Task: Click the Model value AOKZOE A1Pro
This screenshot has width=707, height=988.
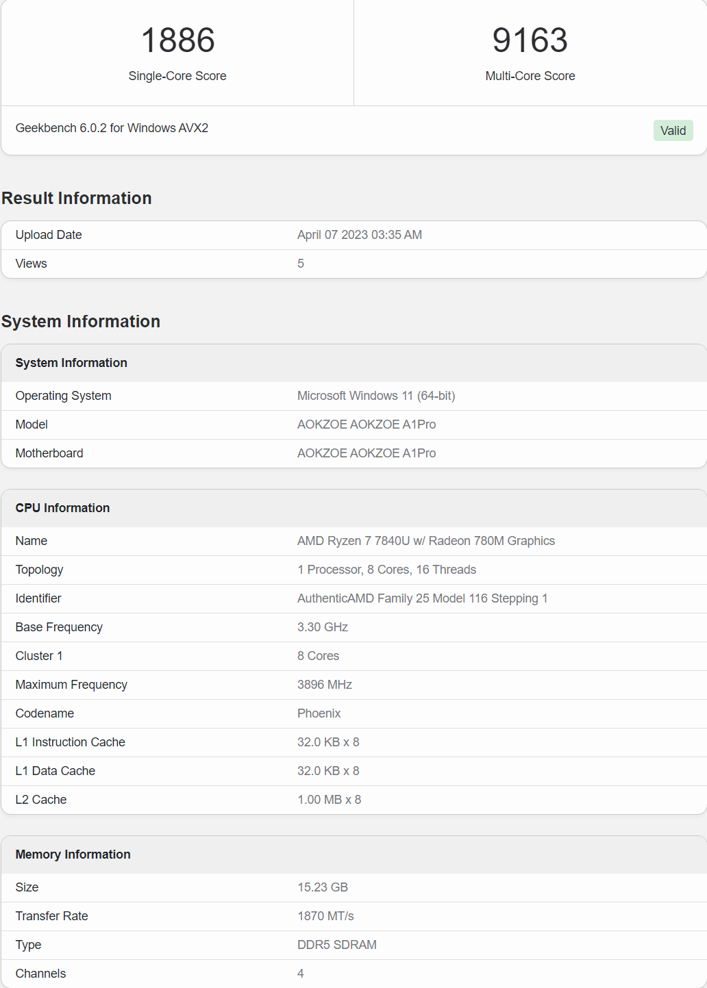Action: tap(366, 425)
